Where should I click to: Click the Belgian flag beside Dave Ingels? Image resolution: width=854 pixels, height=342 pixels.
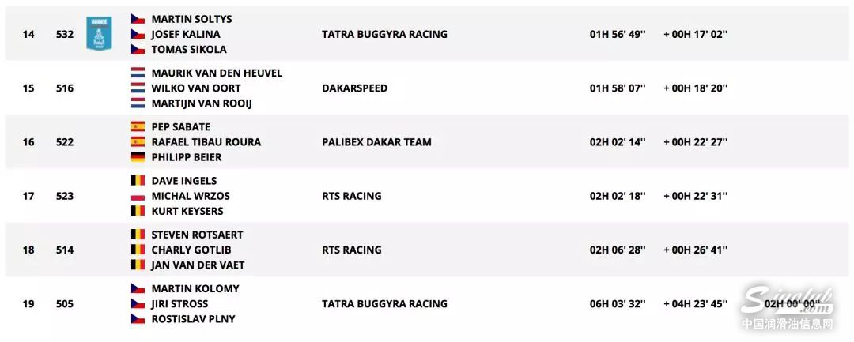[x=138, y=181]
